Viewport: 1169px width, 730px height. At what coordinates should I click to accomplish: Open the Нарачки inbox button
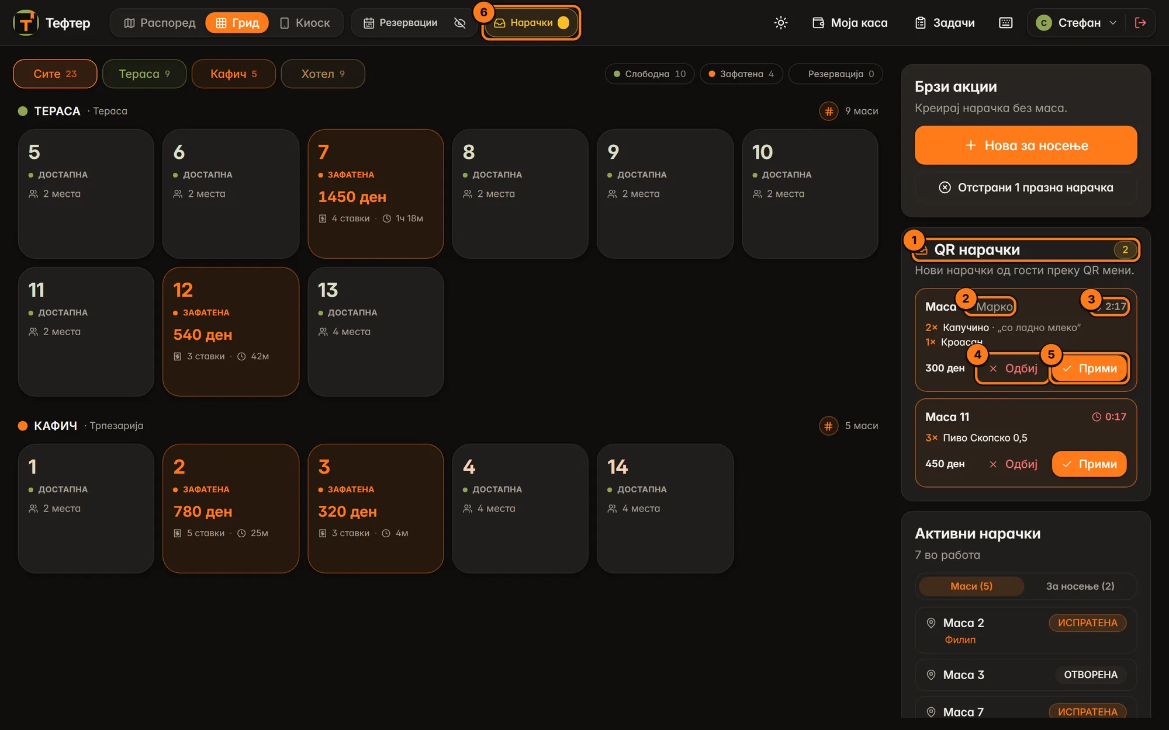coord(531,23)
